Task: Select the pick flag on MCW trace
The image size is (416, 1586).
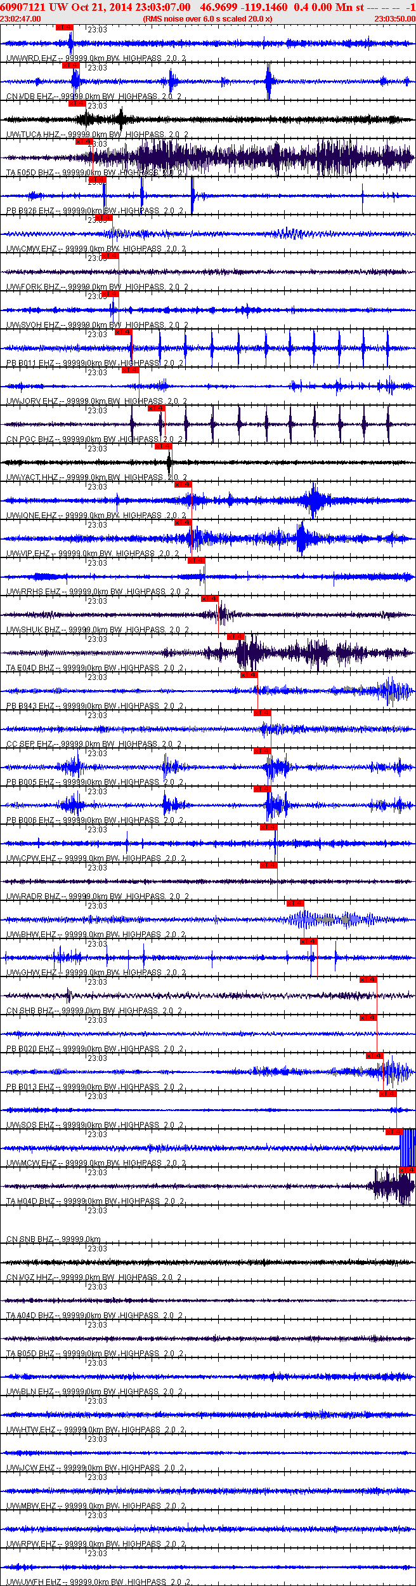Action: click(394, 1132)
